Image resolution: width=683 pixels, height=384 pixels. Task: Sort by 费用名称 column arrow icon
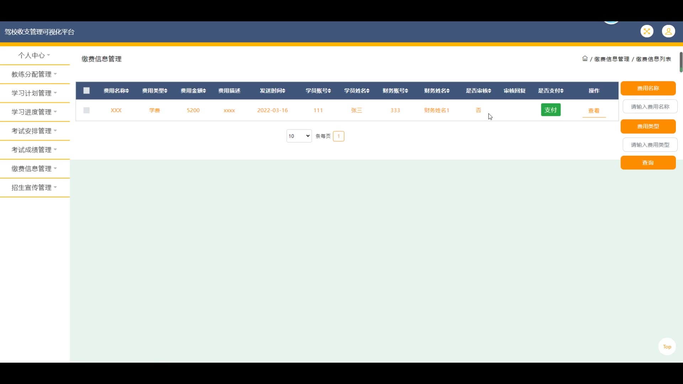click(x=127, y=91)
